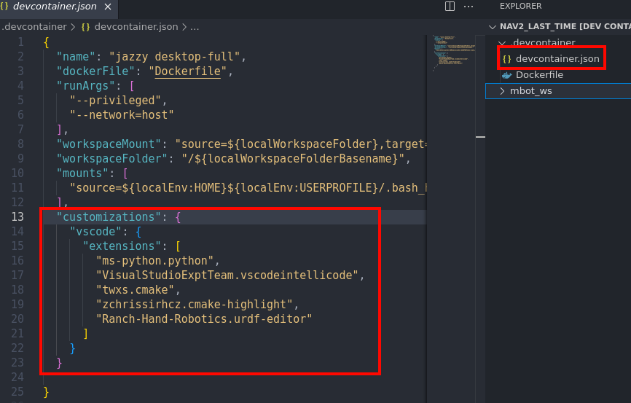Expand the mbot_ws folder
The image size is (631, 403).
pos(502,91)
